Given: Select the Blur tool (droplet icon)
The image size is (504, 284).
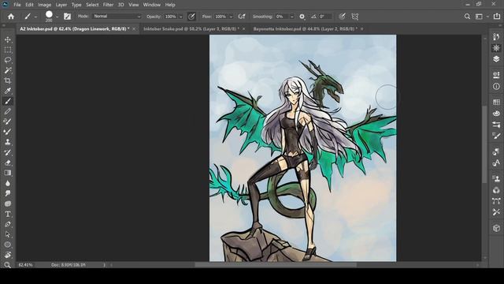Looking at the screenshot, I should coord(8,183).
